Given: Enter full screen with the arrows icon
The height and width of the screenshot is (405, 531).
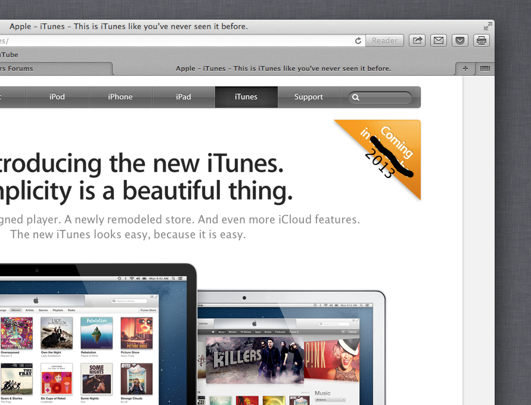Looking at the screenshot, I should point(487,26).
